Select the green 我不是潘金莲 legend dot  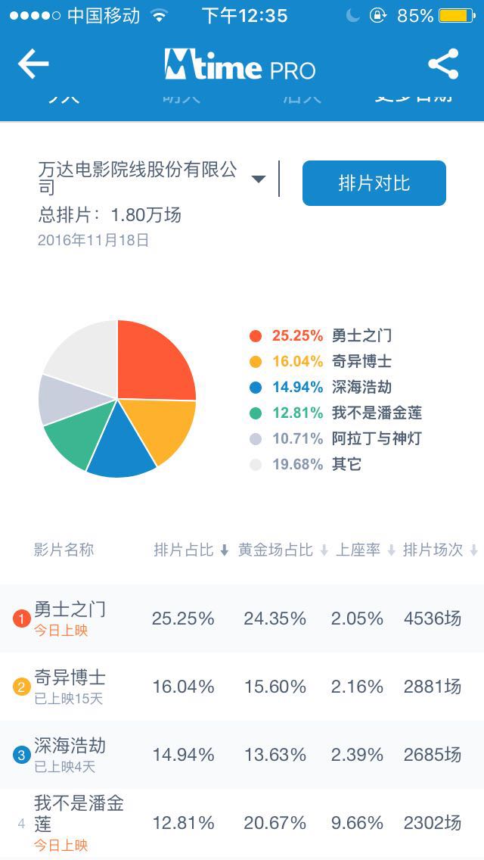[256, 413]
